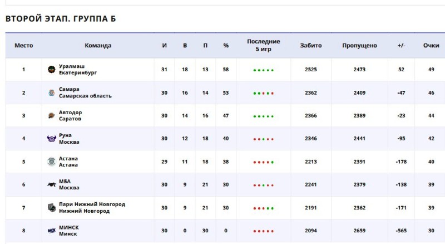Sort by the Забито column header

(311, 46)
